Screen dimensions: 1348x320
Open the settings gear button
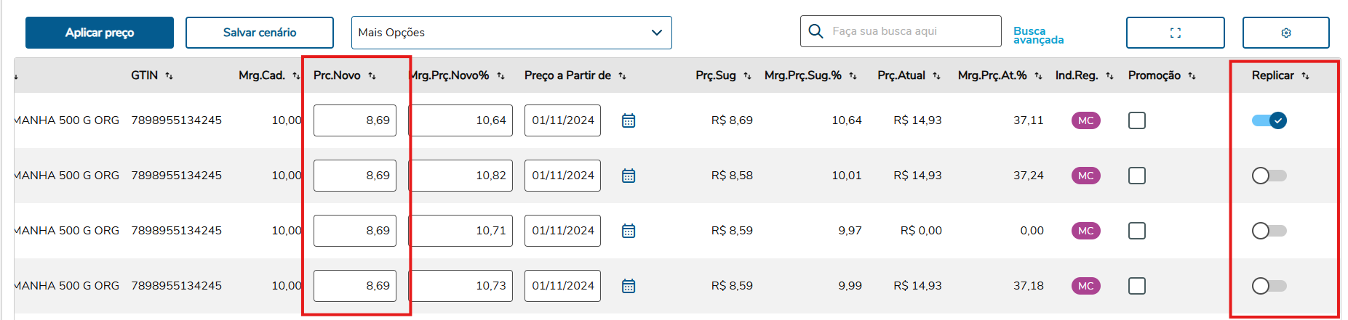pyautogui.click(x=1285, y=33)
